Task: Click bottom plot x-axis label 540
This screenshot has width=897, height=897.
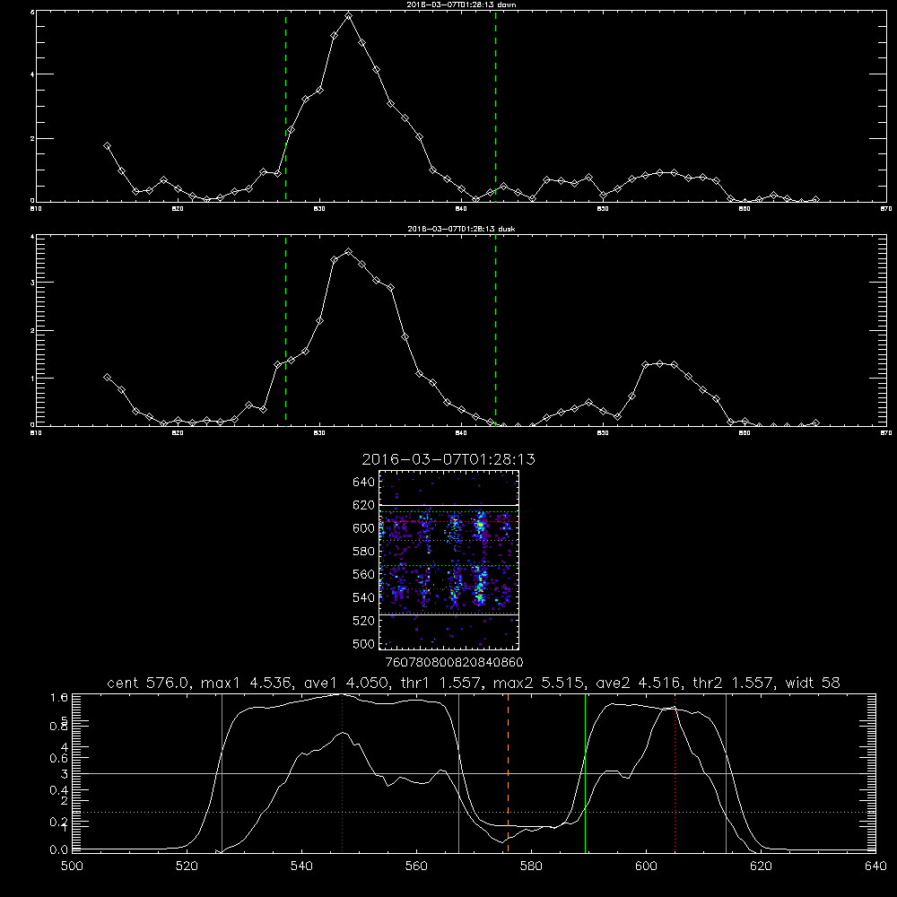Action: [301, 867]
